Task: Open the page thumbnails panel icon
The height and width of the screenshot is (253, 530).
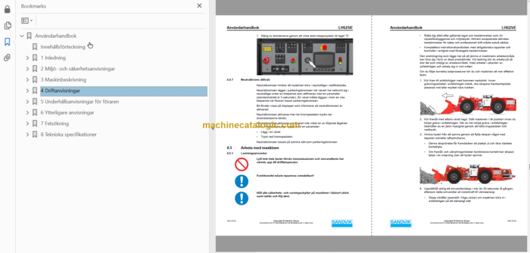Action: click(7, 26)
